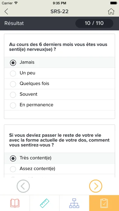Tap the back arrow in header
This screenshot has width=119, height=211.
[6, 12]
